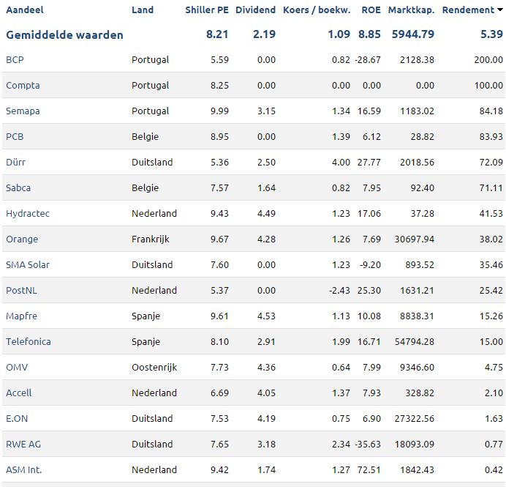Open the SMA Solar stock link
The image size is (506, 487).
(28, 264)
